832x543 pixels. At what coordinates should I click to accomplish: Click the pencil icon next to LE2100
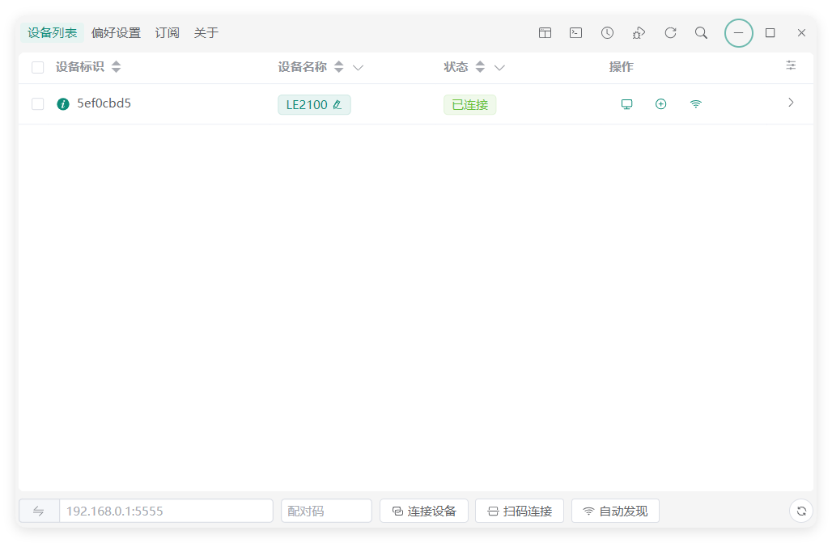coord(337,105)
